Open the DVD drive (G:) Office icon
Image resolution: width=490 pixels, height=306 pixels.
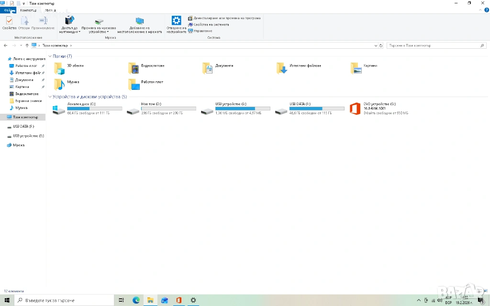click(x=355, y=109)
